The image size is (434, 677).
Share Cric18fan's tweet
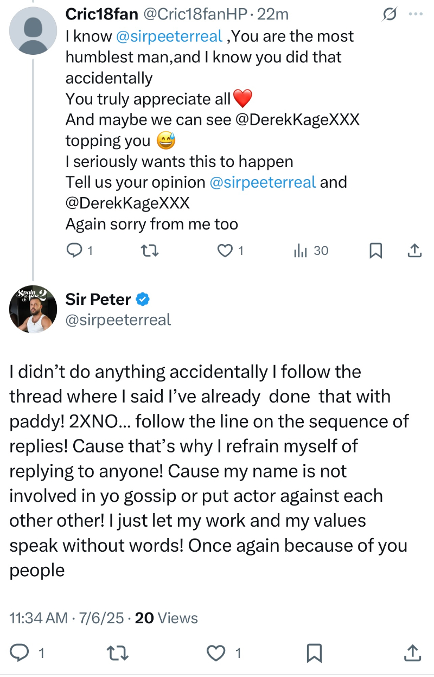click(x=414, y=250)
